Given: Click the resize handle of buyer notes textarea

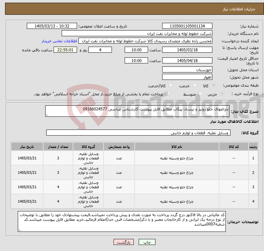Looking at the screenshot, I should tap(19, 230).
